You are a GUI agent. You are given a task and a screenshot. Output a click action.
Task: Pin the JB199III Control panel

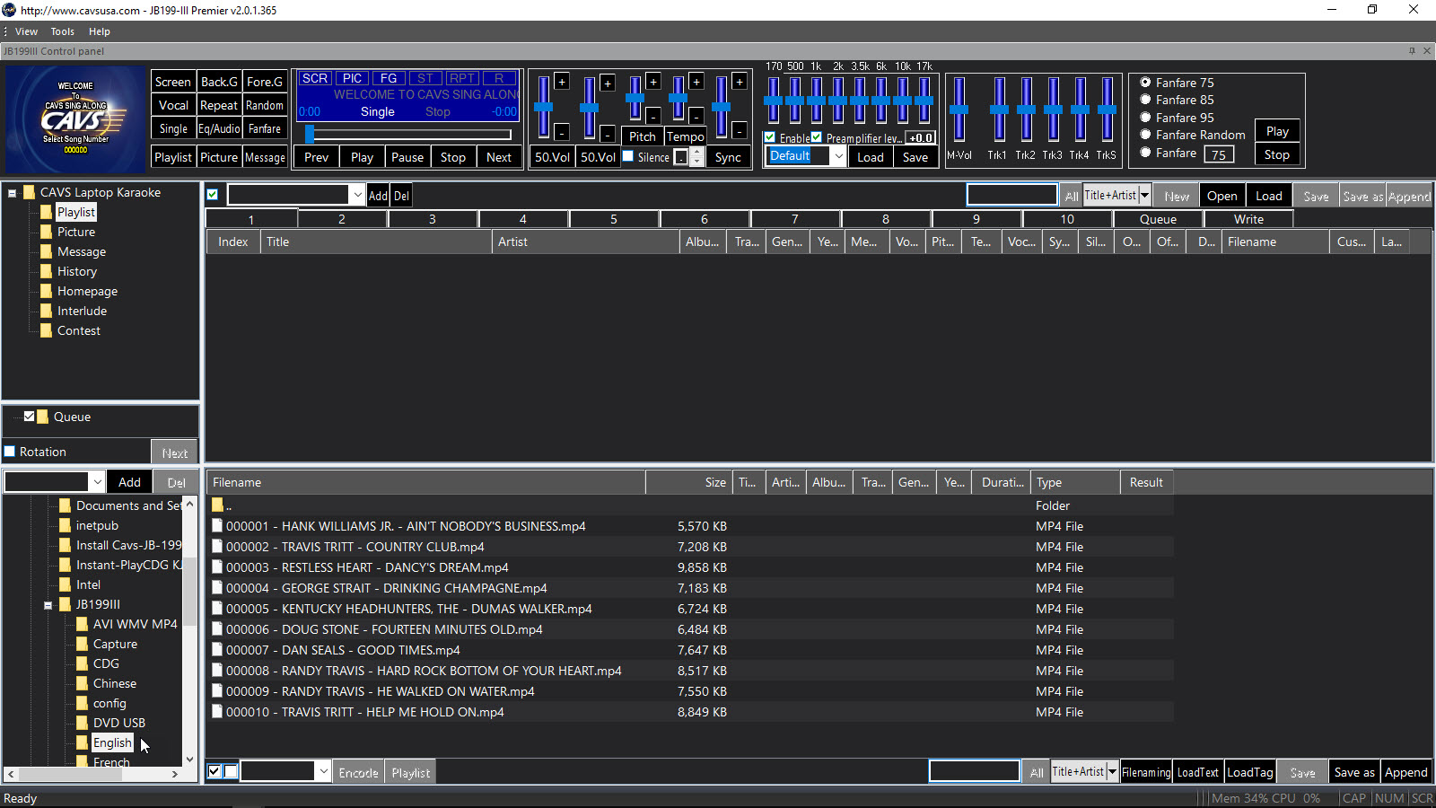point(1412,51)
